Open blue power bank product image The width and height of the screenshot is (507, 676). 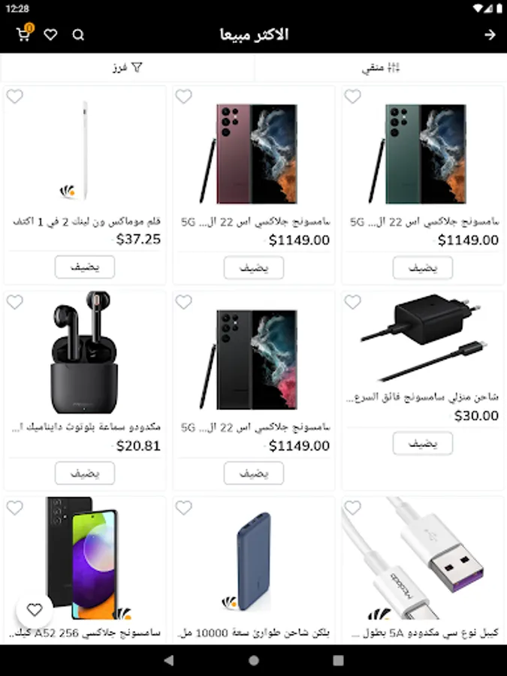[x=254, y=560]
